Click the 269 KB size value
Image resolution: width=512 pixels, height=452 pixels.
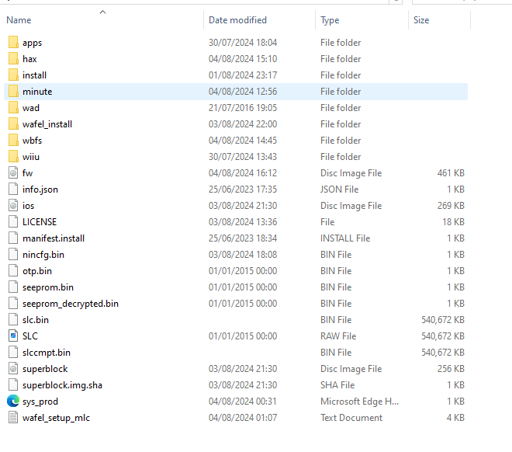[451, 206]
